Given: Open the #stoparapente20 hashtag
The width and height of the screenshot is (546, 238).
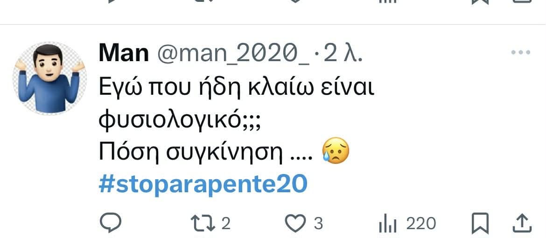Looking at the screenshot, I should click(203, 184).
